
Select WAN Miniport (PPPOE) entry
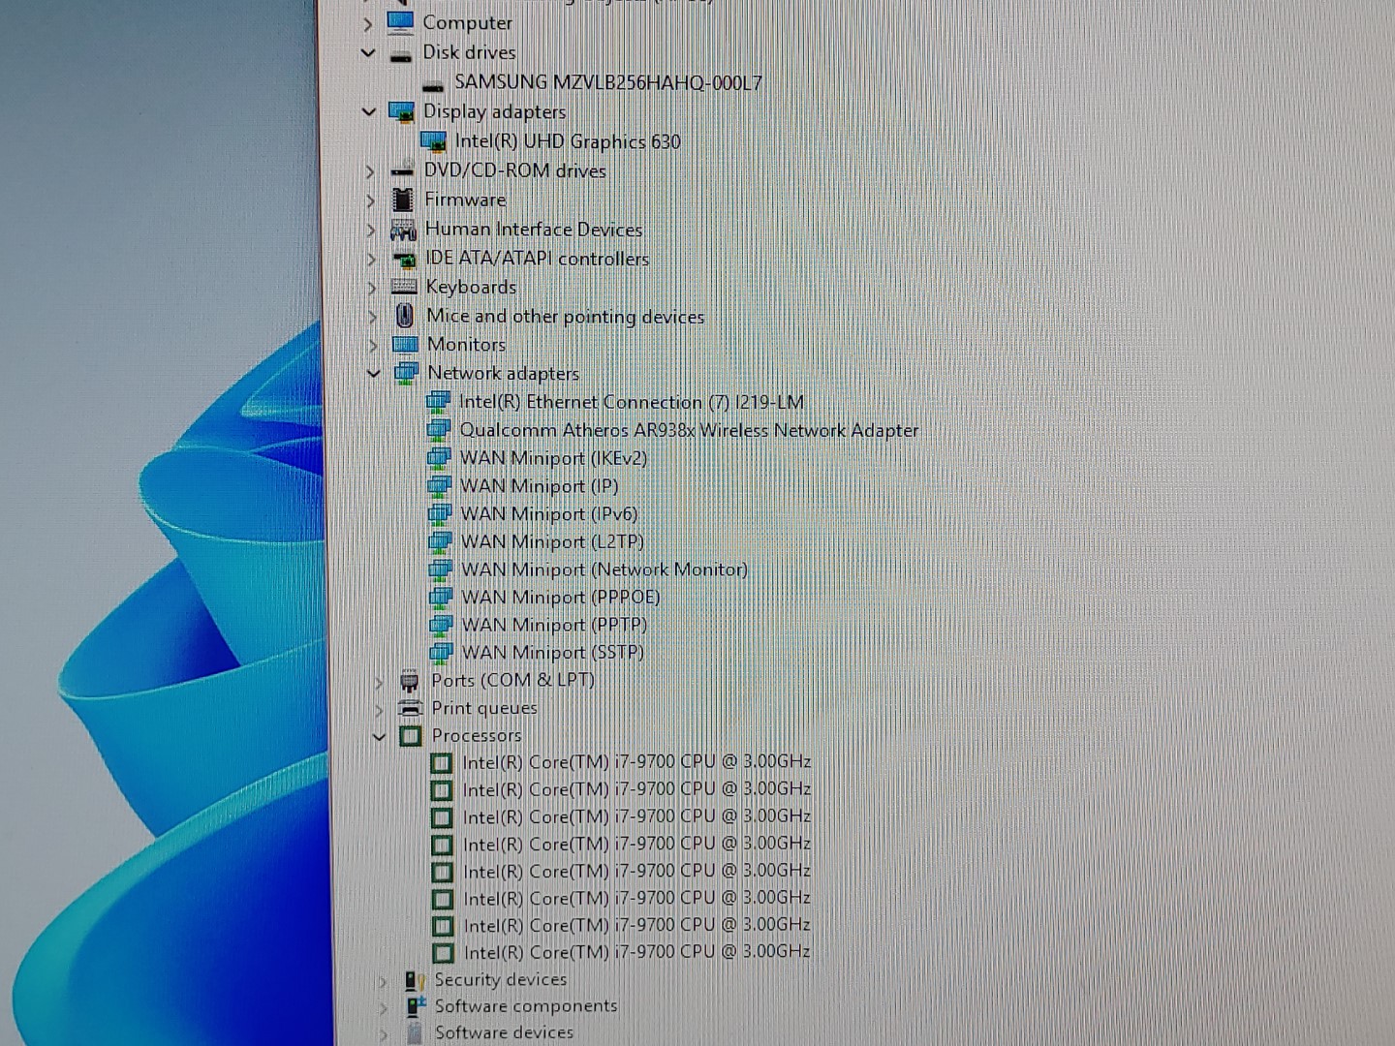(x=560, y=597)
